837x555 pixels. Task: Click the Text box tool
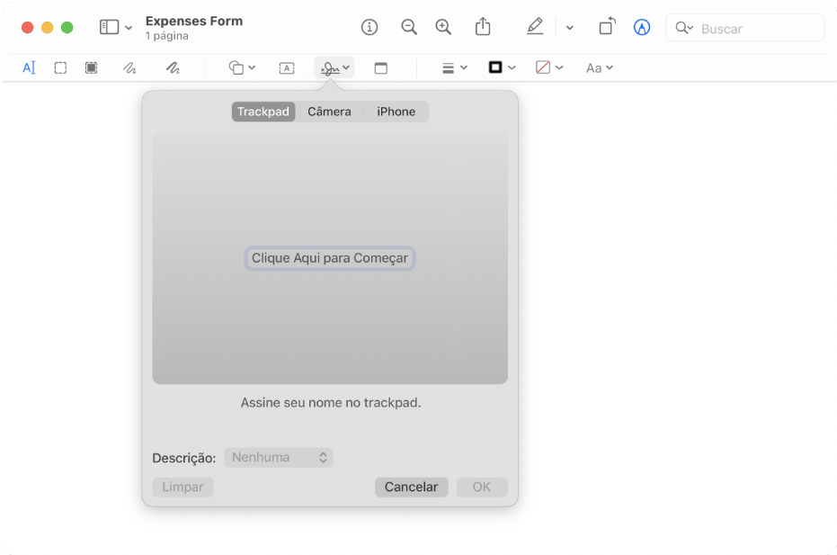[287, 67]
